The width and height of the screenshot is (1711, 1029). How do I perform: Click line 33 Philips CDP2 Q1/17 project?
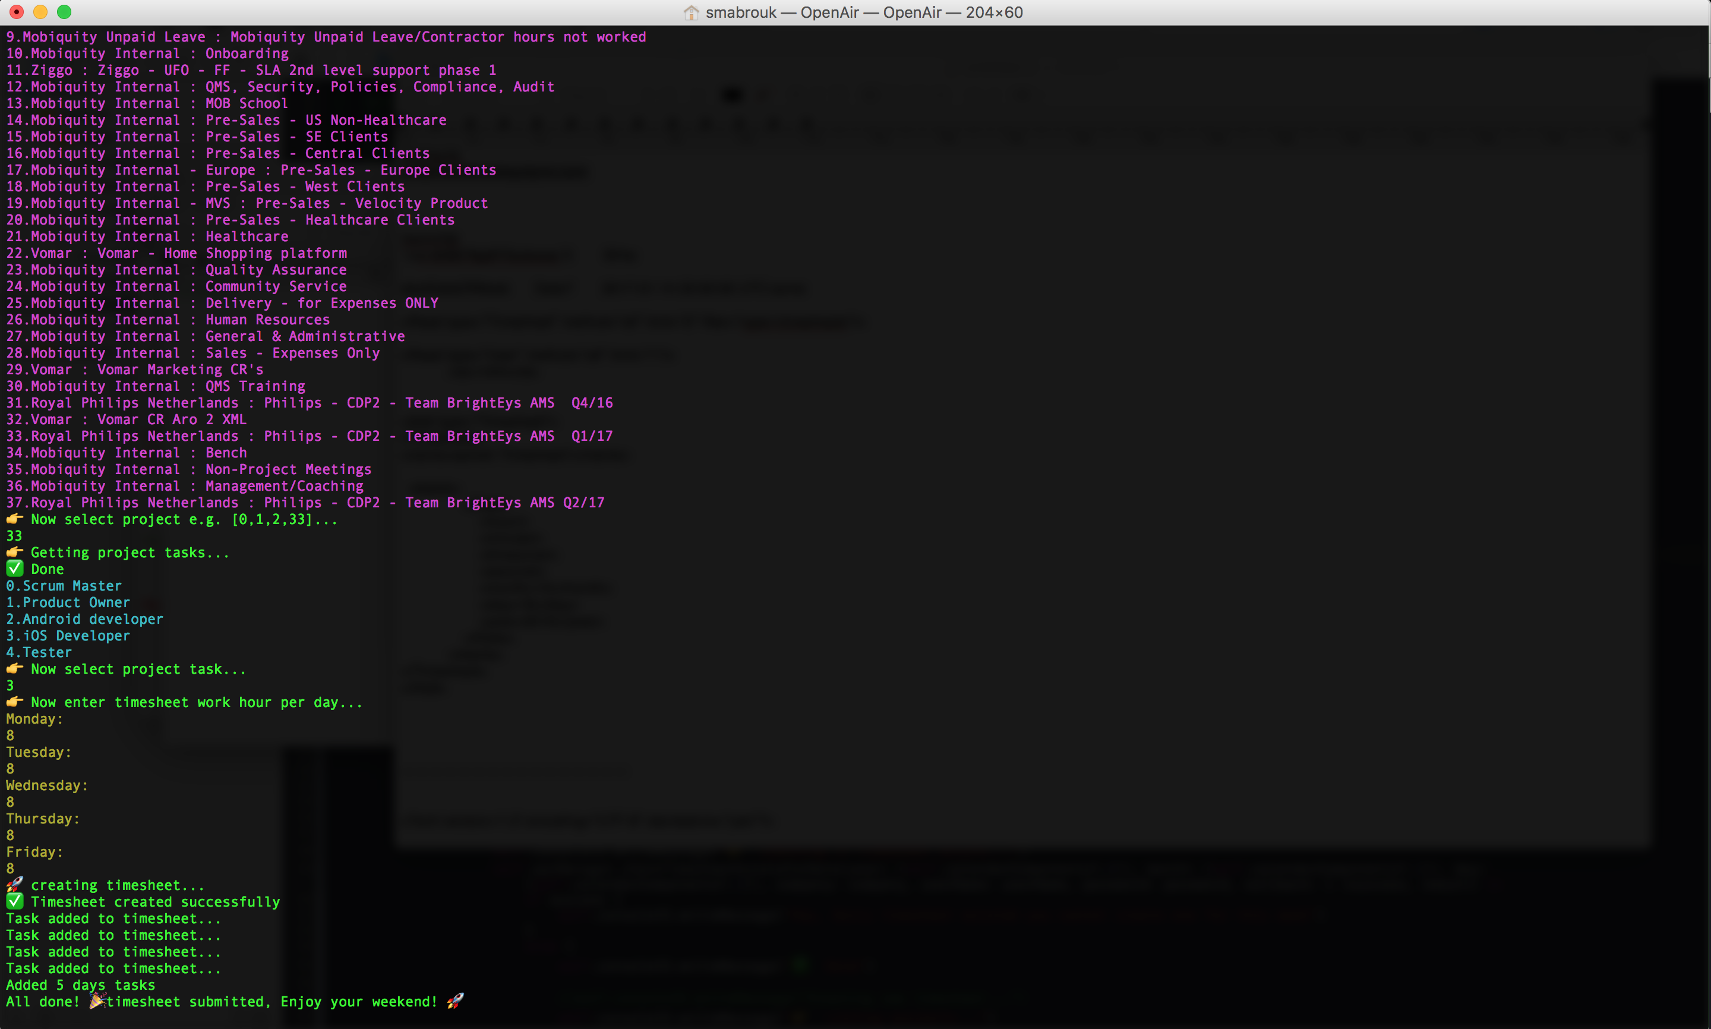click(x=309, y=436)
